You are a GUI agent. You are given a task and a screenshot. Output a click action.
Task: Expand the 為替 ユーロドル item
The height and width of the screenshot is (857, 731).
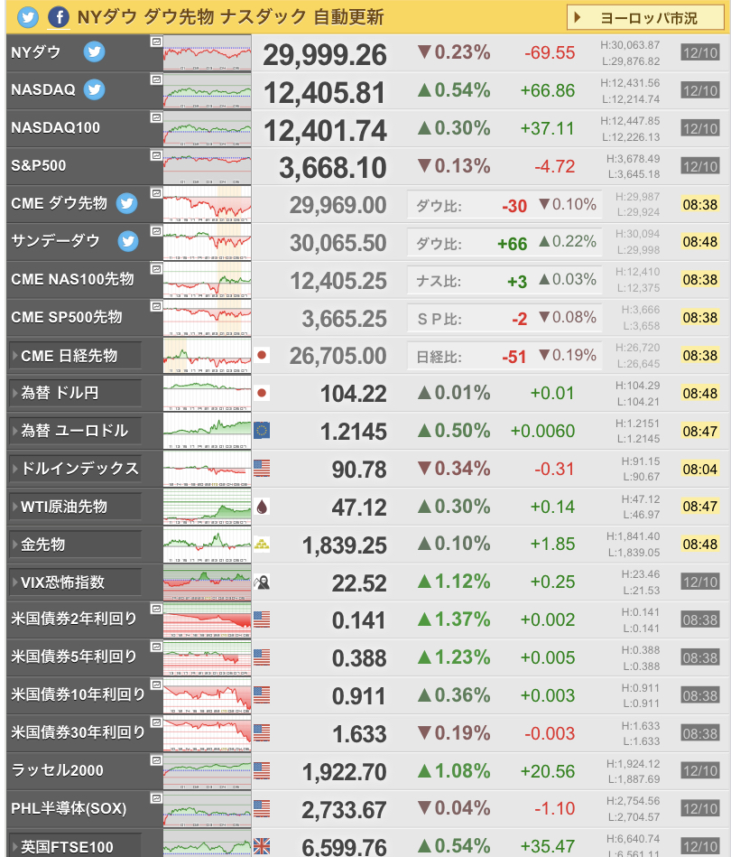76,432
